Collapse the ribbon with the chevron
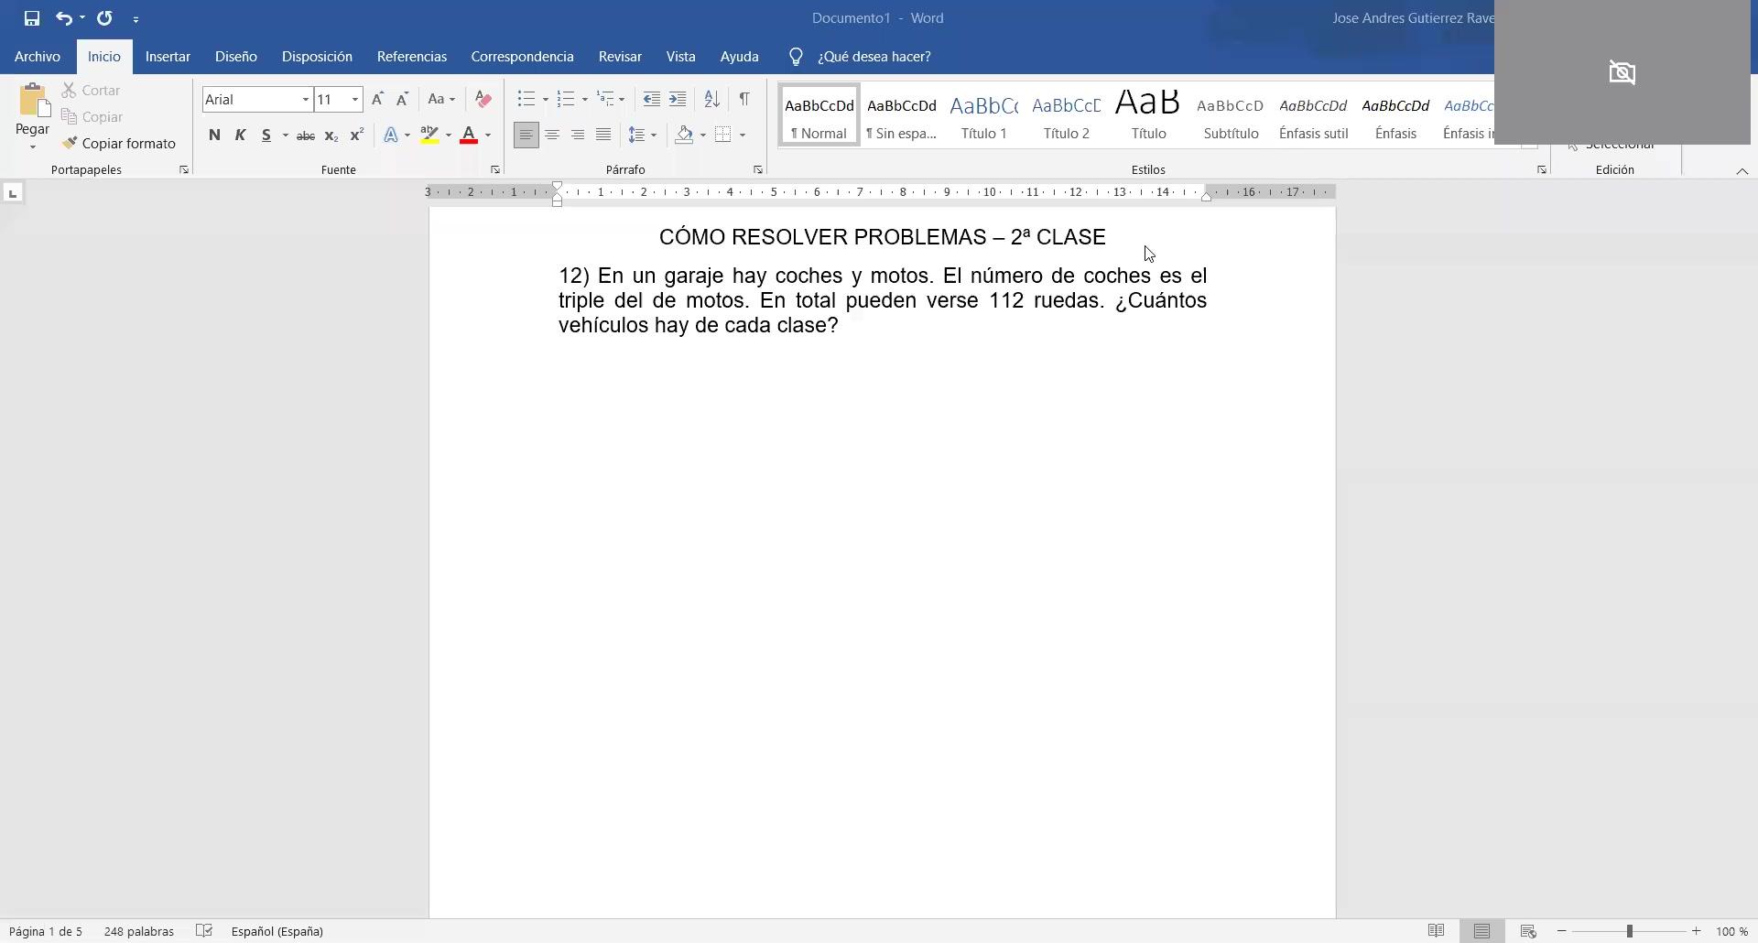This screenshot has height=943, width=1758. [x=1742, y=171]
